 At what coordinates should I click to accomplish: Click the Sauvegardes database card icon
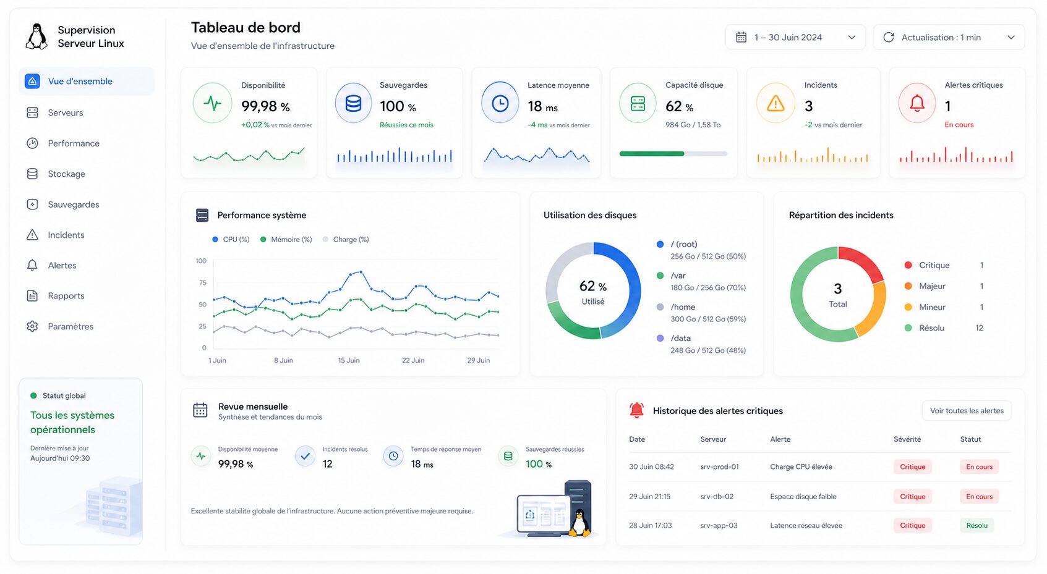pos(353,103)
